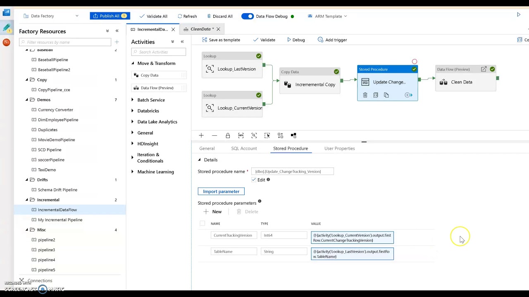Add new stored procedure parameter
529x297 pixels.
tap(213, 212)
